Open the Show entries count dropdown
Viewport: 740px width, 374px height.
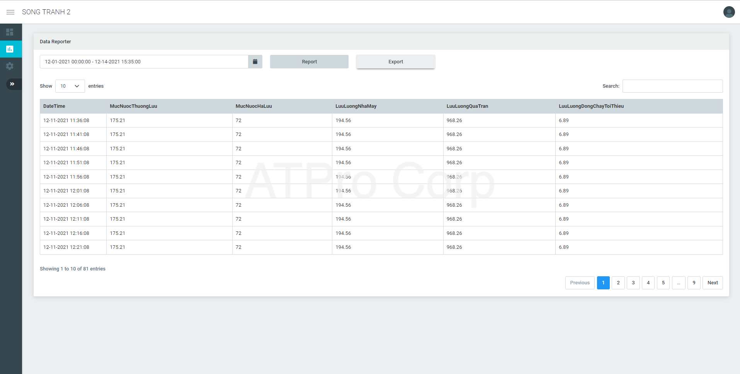(x=70, y=86)
